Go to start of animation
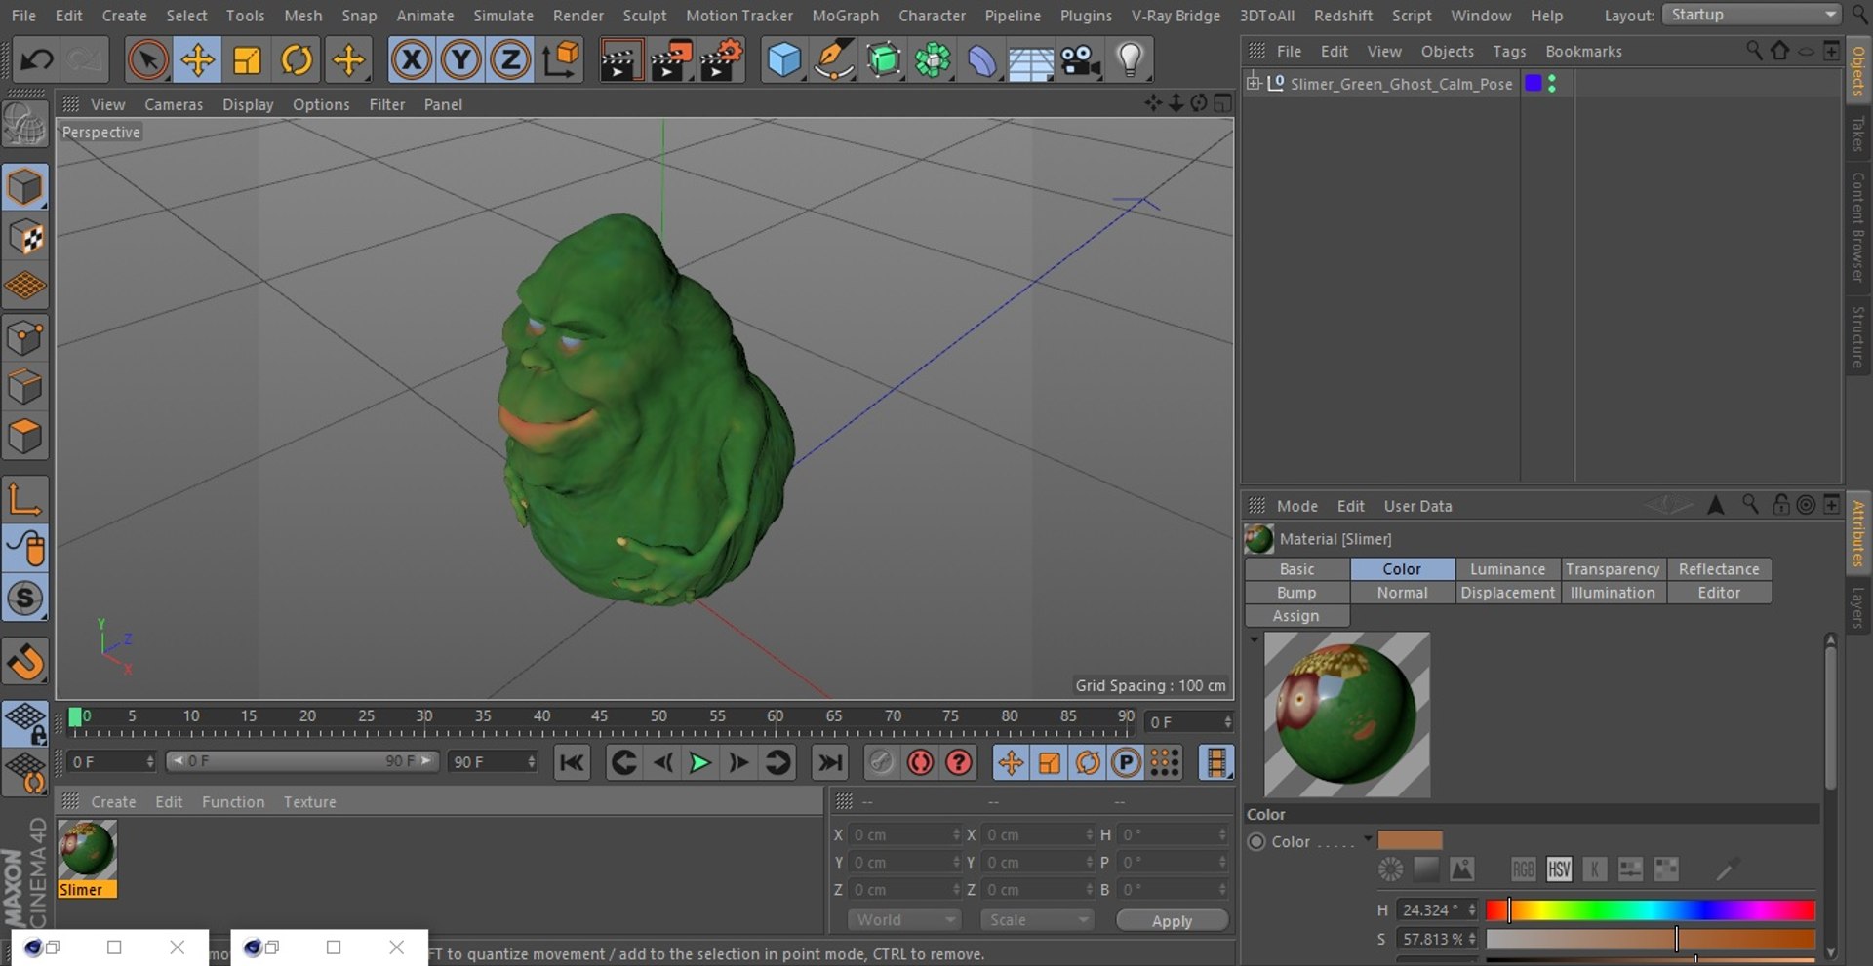This screenshot has height=966, width=1873. 573,762
